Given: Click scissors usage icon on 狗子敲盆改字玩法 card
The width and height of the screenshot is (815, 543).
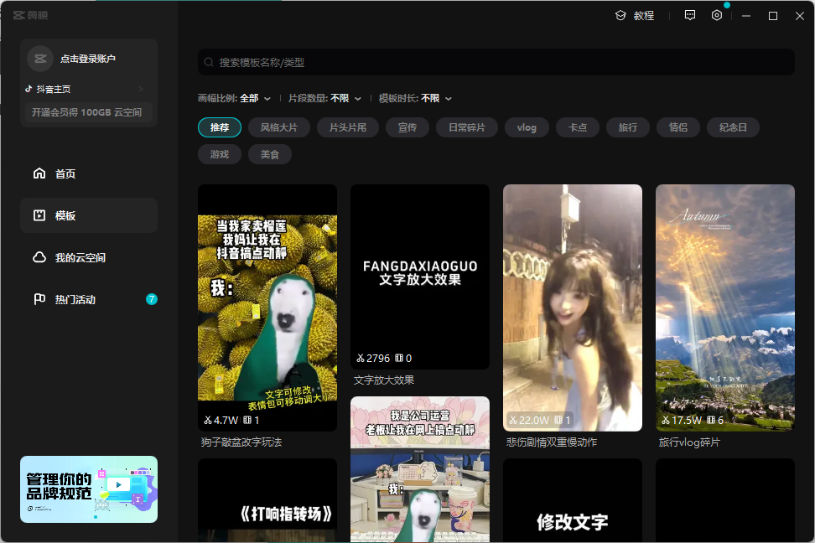Looking at the screenshot, I should (208, 420).
